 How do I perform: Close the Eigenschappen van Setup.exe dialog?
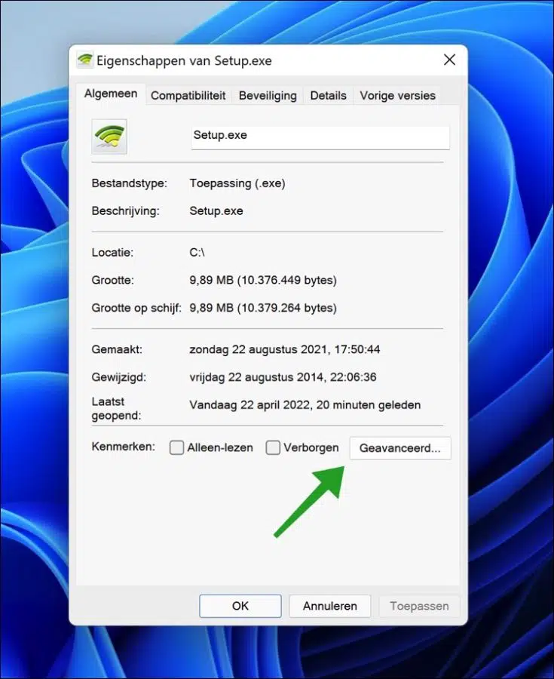tap(450, 60)
